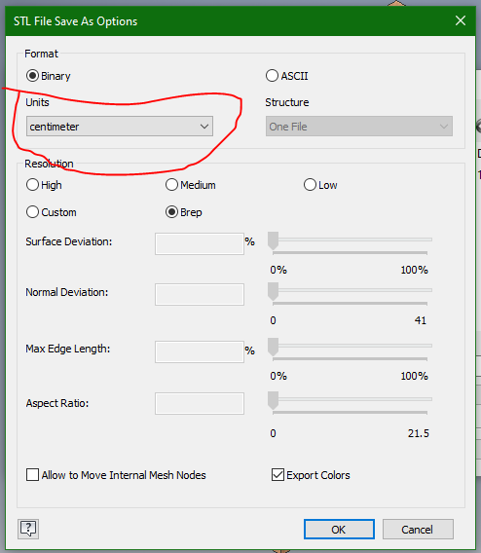Click the Surface Deviation input field
Screen dimensions: 481x553
click(x=200, y=243)
